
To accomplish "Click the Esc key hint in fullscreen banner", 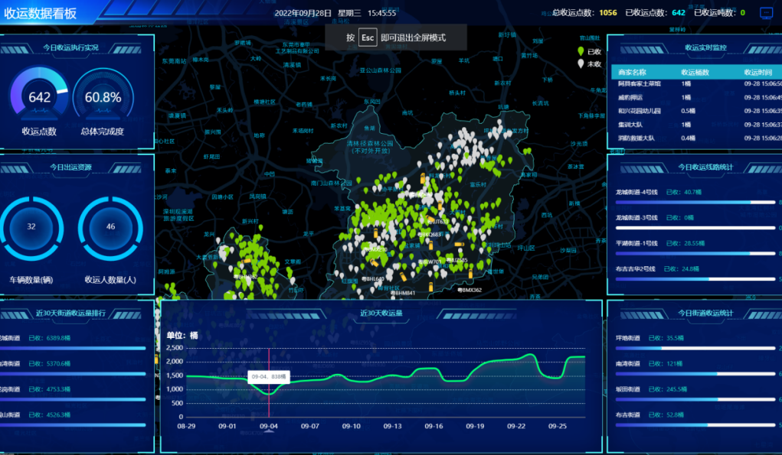I will pyautogui.click(x=368, y=37).
